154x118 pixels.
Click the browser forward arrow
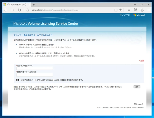point(13,10)
